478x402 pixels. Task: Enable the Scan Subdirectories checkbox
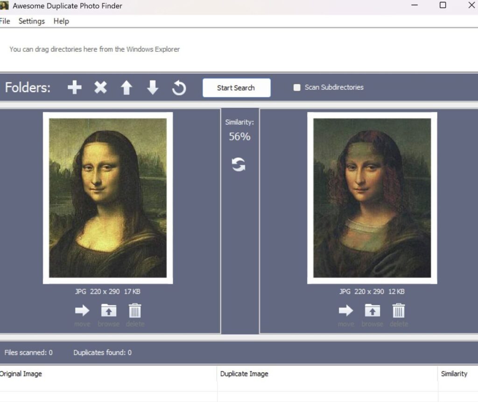pos(297,87)
